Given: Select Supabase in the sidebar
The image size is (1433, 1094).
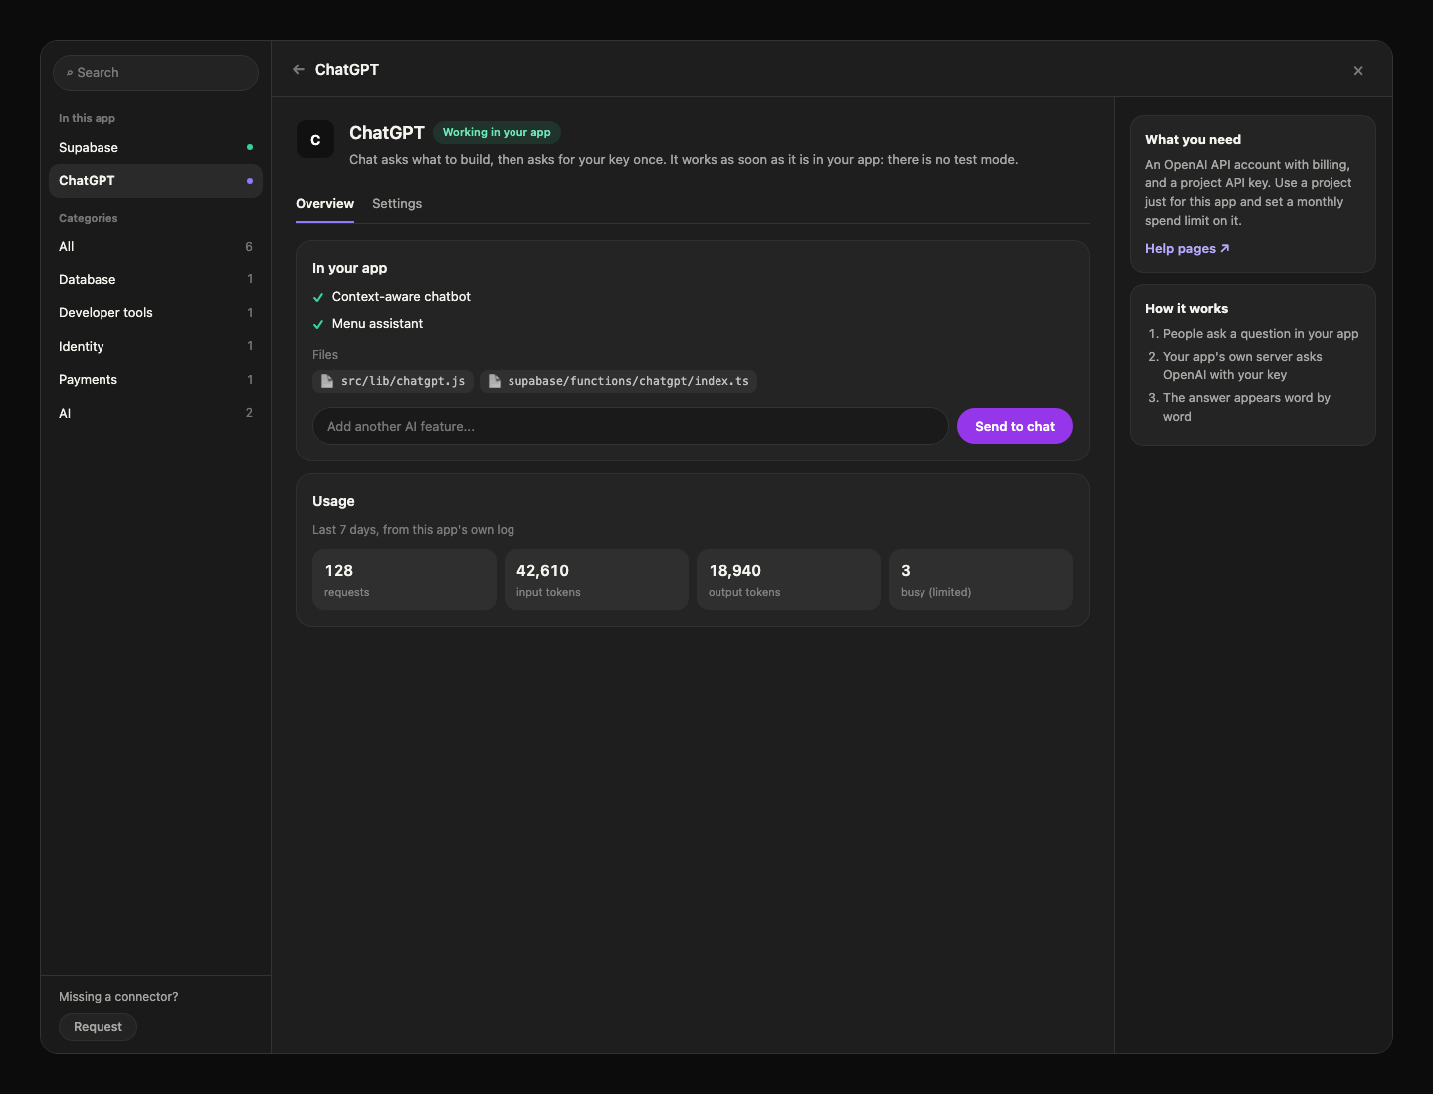Looking at the screenshot, I should (155, 148).
